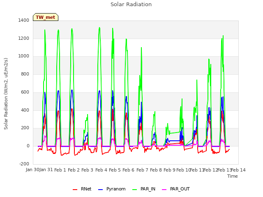The height and width of the screenshot is (197, 263).
Task: Click the 1400 y-axis tick label
Action: coord(24,20)
